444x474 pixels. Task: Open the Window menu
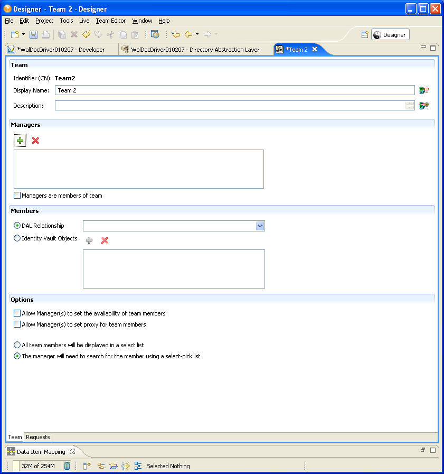coord(142,21)
